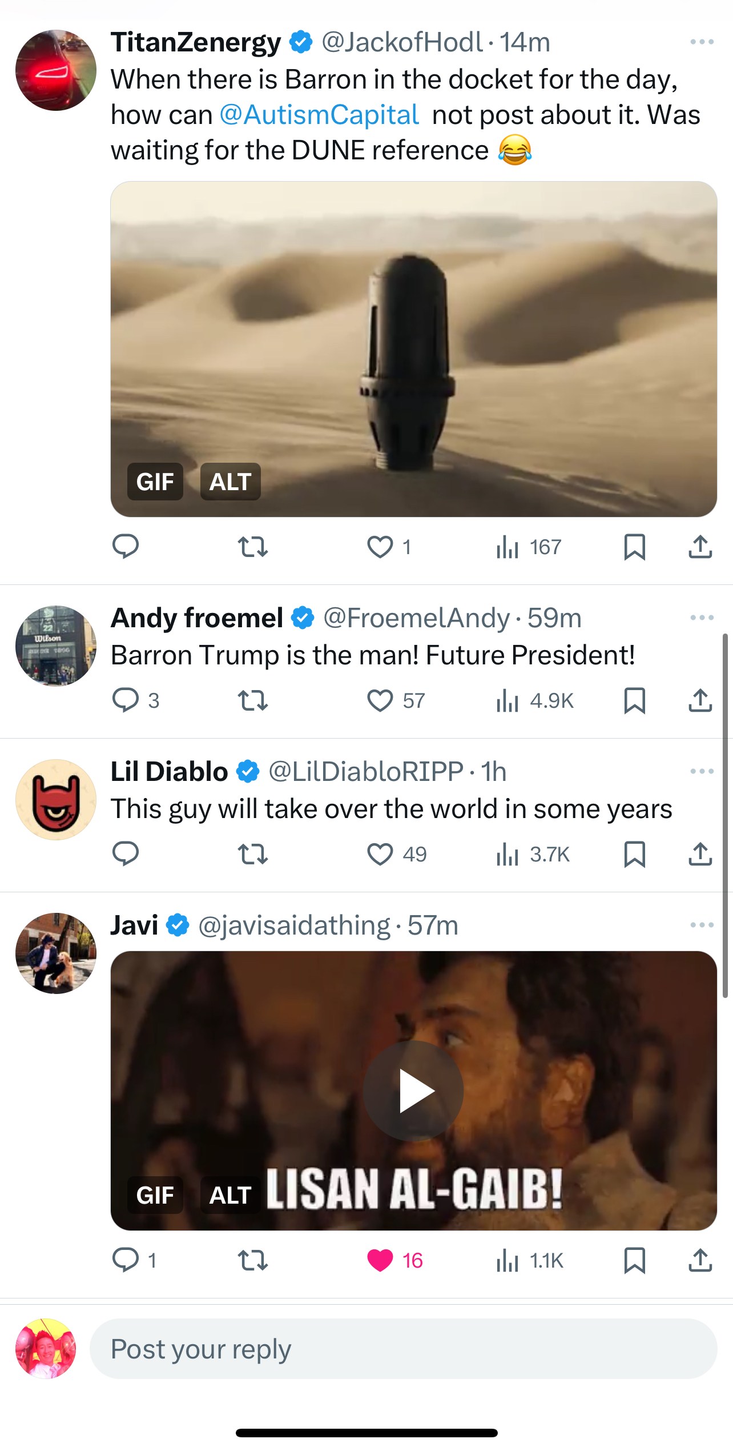
Task: Repost Andy froemel's Barron Trump post
Action: (252, 700)
